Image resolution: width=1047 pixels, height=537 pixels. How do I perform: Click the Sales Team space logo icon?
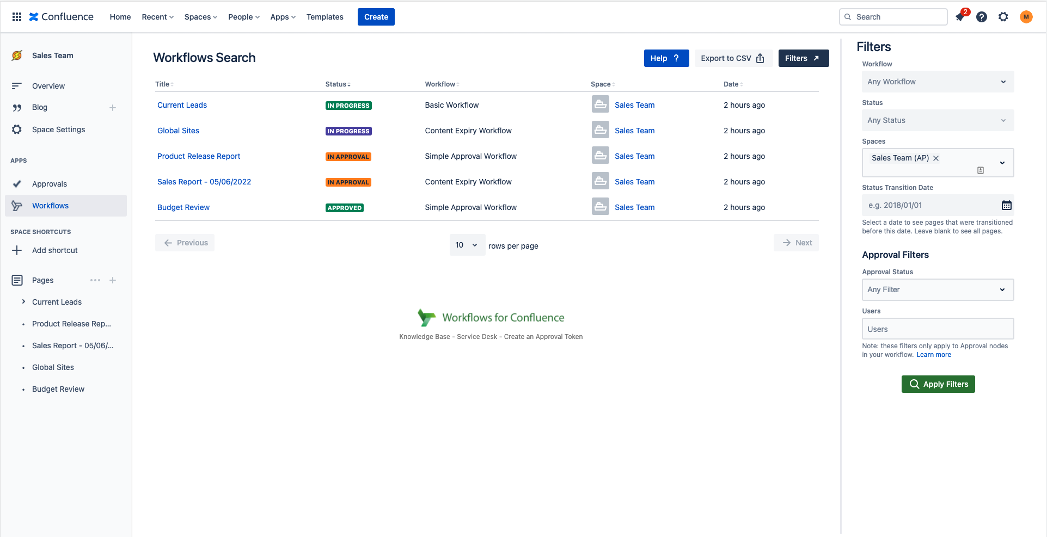[x=17, y=55]
